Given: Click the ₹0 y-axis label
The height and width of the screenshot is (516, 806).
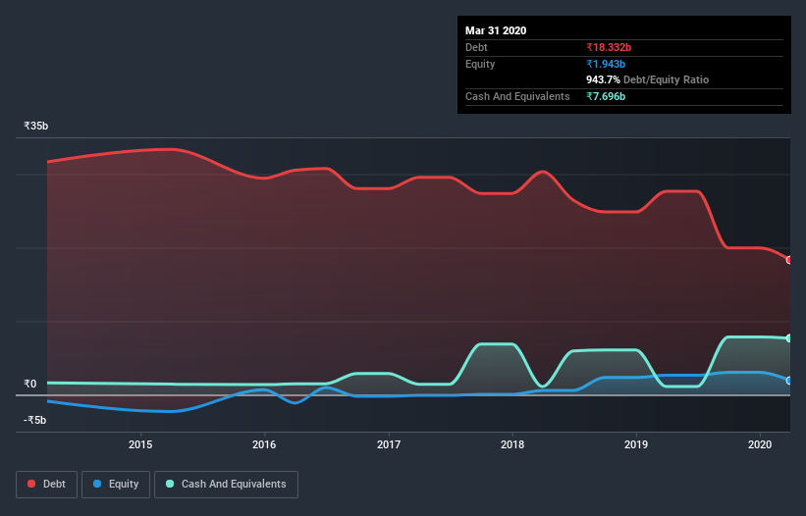Looking at the screenshot, I should [29, 384].
